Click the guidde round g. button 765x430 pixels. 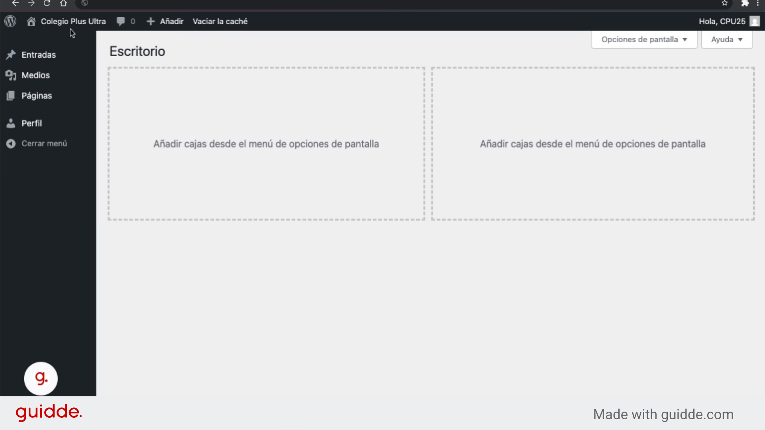(x=41, y=379)
